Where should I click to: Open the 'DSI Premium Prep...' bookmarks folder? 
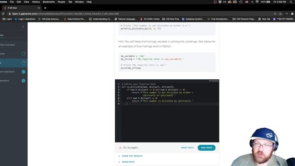pos(244,19)
